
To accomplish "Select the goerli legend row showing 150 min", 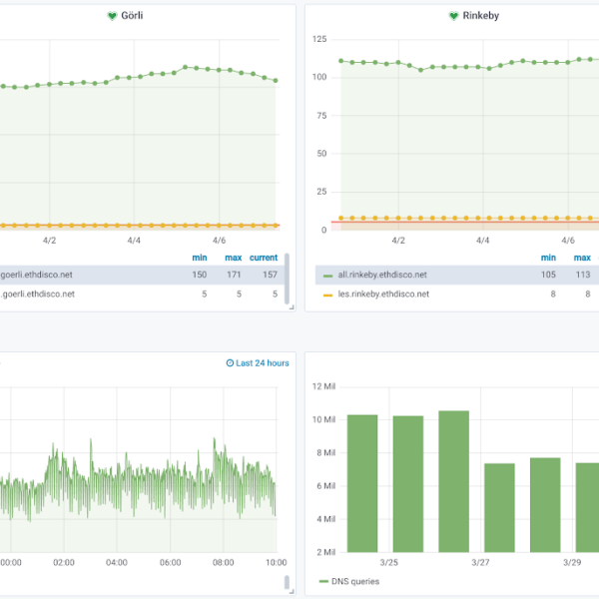I will (140, 275).
